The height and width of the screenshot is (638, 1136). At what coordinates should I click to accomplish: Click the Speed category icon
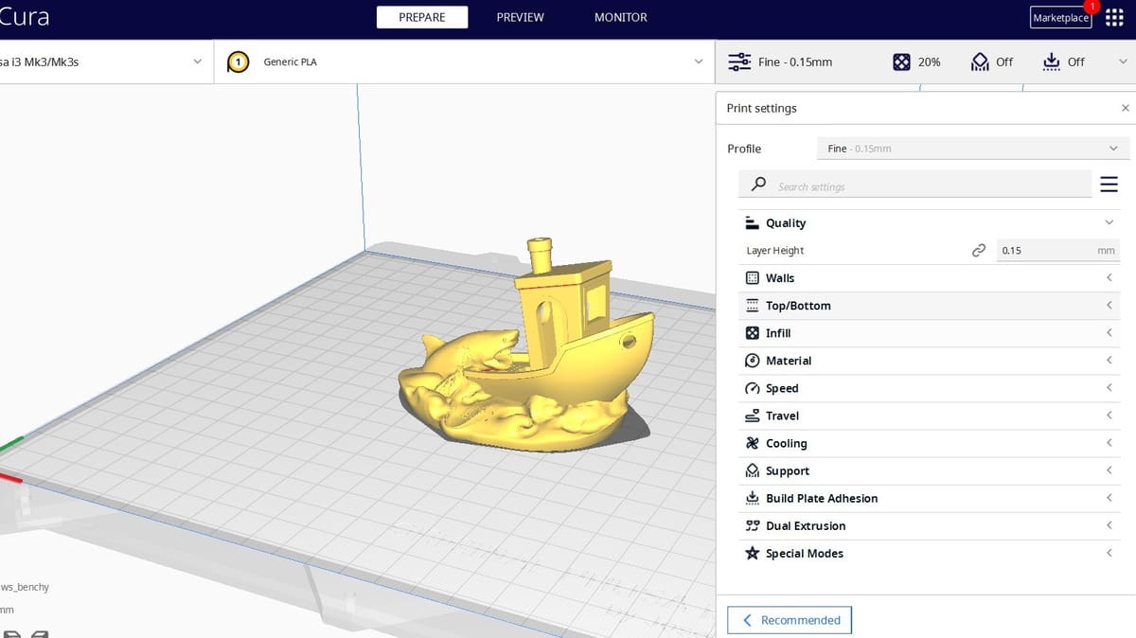[753, 388]
